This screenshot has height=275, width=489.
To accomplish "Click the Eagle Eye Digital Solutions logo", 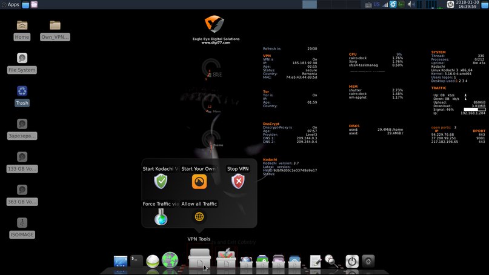I will (x=215, y=24).
